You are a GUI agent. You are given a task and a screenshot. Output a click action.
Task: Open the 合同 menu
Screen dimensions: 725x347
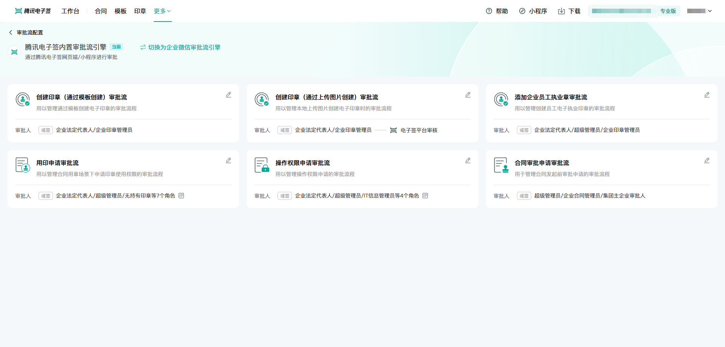(x=101, y=11)
